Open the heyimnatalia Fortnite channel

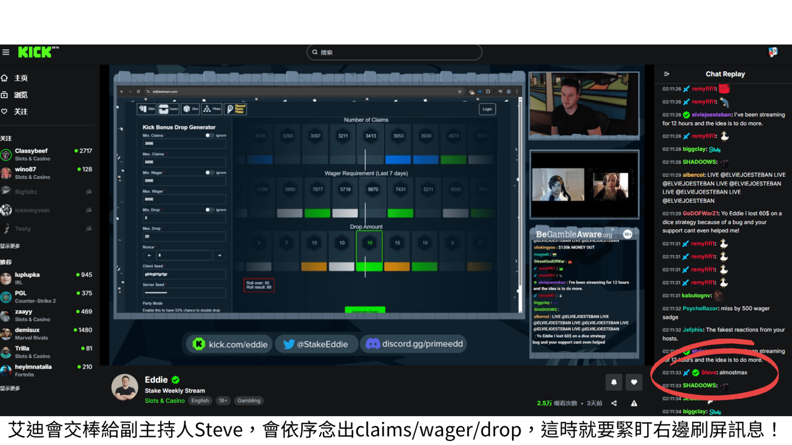pos(48,370)
